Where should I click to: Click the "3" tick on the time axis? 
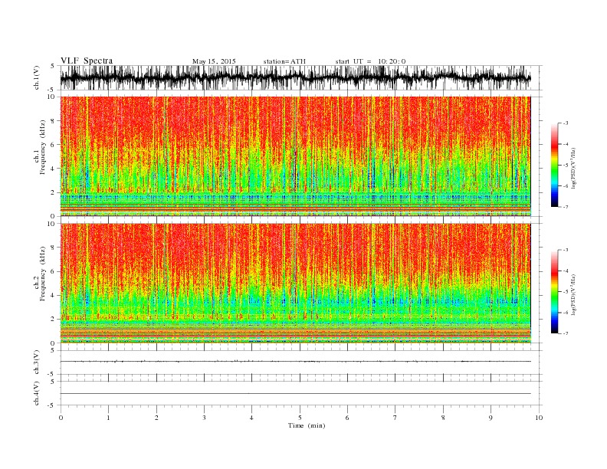(x=204, y=418)
